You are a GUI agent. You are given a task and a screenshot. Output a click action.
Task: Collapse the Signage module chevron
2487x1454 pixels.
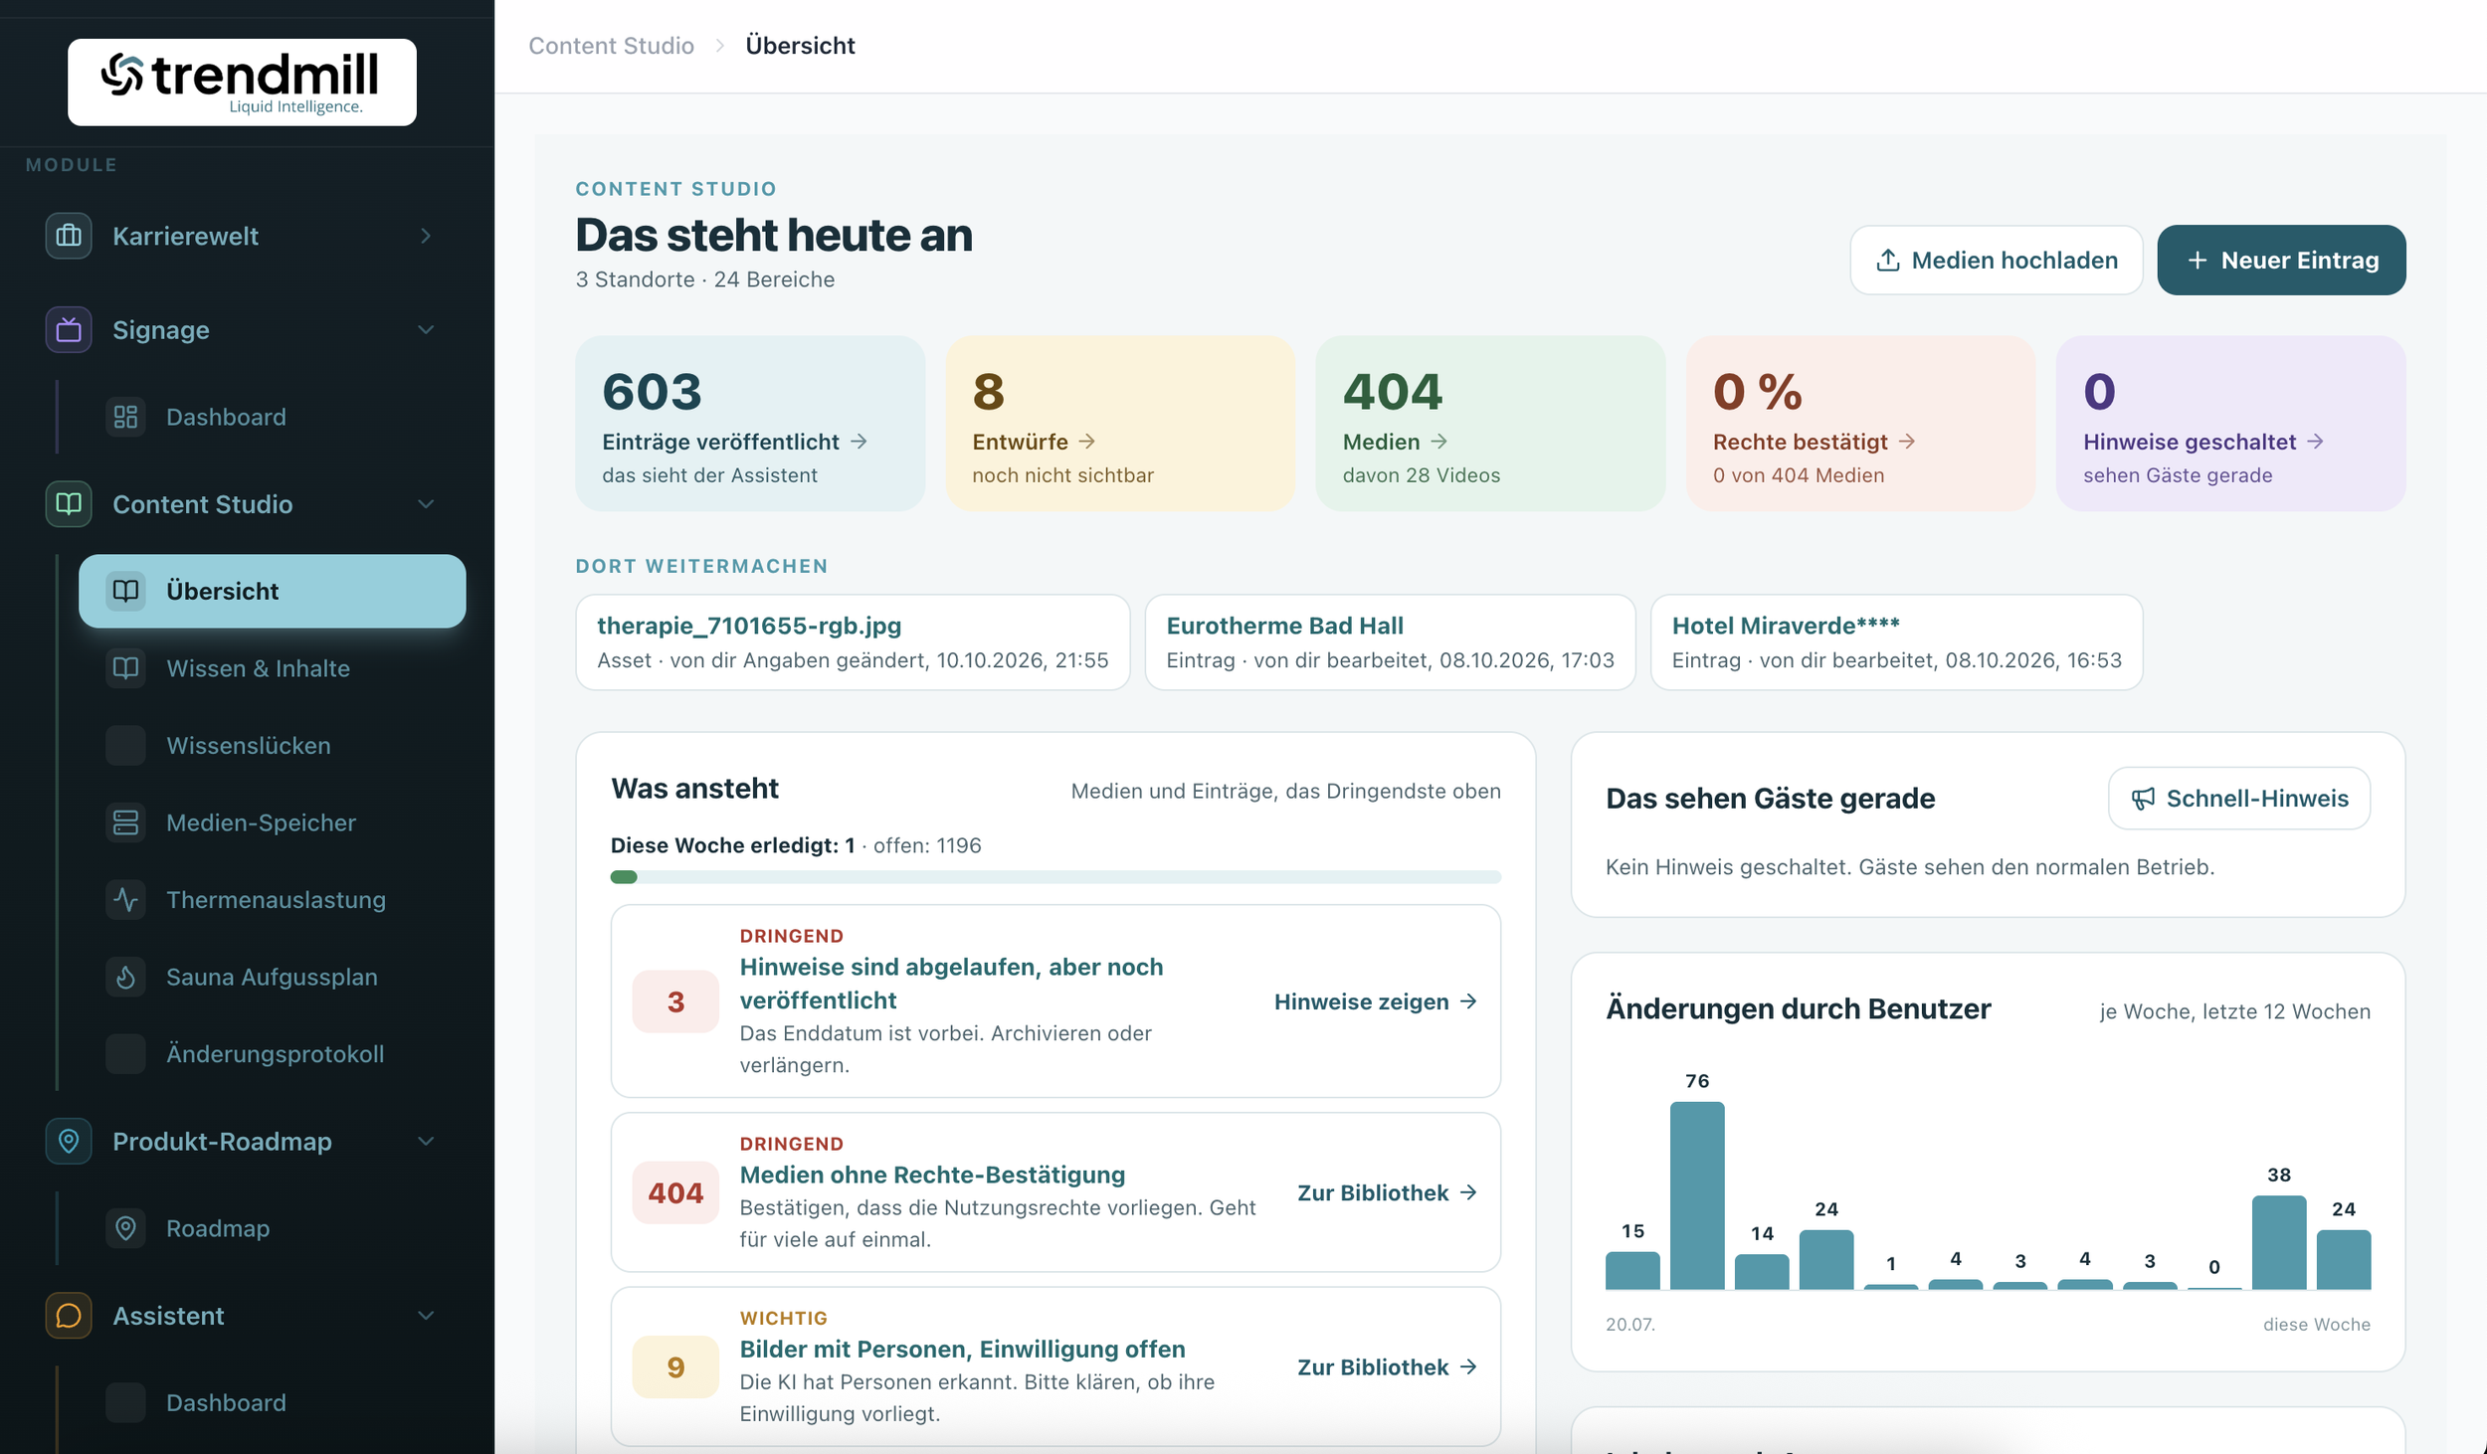pos(426,329)
